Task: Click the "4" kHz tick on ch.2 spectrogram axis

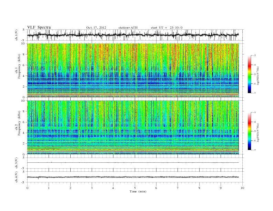Action: pos(24,133)
